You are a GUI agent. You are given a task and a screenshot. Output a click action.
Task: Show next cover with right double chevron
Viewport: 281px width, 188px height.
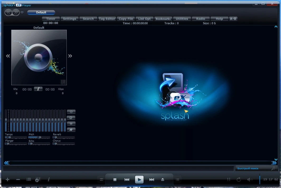70,56
